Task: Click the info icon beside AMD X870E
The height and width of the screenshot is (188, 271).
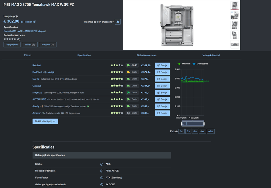Action: coord(102,171)
